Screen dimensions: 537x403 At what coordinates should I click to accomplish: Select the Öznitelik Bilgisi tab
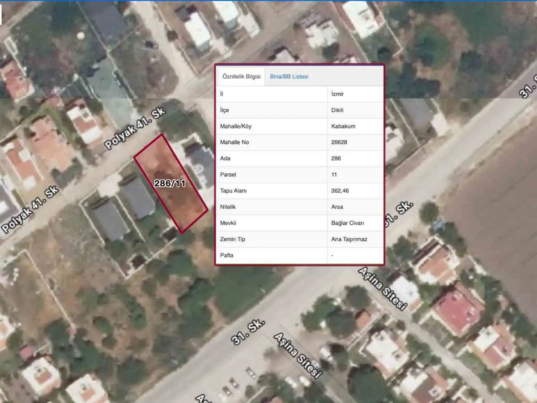pos(241,77)
